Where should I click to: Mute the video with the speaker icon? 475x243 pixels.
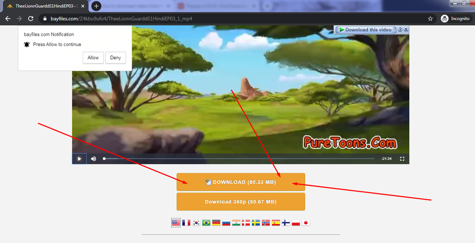(94, 159)
